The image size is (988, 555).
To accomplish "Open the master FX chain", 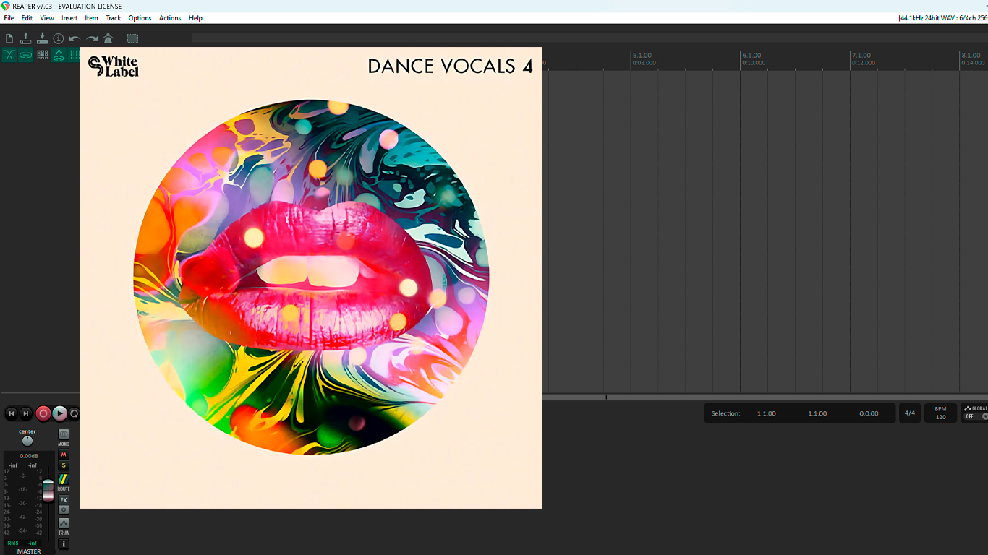I will coord(64,500).
